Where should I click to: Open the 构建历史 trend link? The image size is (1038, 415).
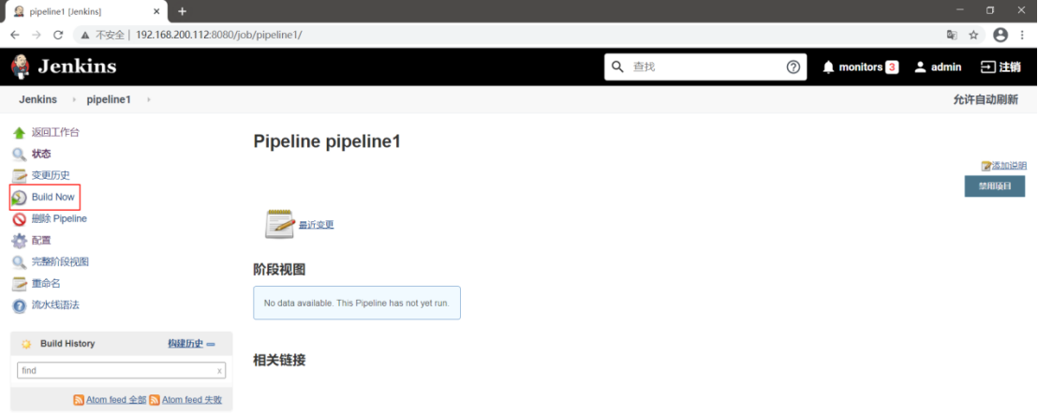[x=185, y=344]
